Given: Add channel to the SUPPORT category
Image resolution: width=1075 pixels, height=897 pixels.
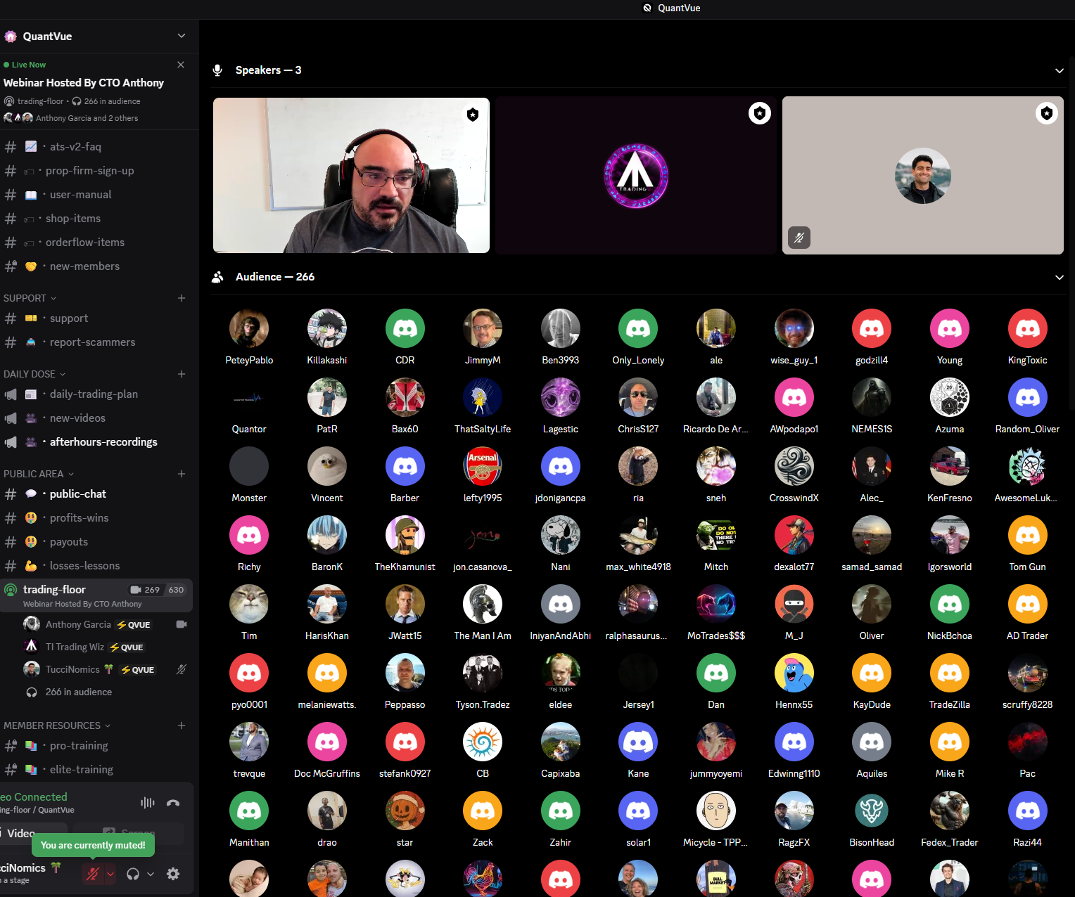Looking at the screenshot, I should point(182,298).
